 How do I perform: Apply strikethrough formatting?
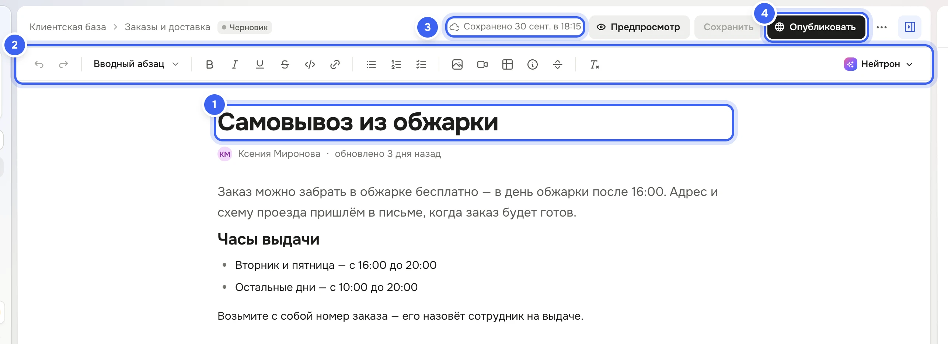[x=285, y=64]
